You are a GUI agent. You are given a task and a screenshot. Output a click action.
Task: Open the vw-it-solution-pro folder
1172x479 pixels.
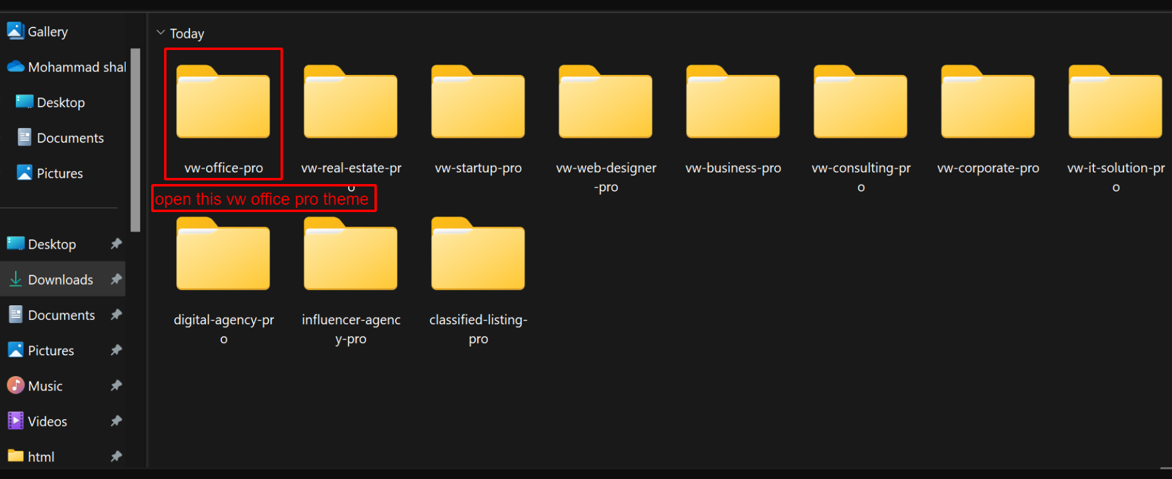pyautogui.click(x=1115, y=104)
